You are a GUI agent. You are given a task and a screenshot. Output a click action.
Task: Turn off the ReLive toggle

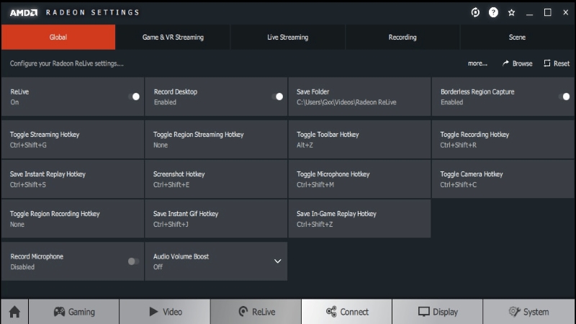[134, 96]
